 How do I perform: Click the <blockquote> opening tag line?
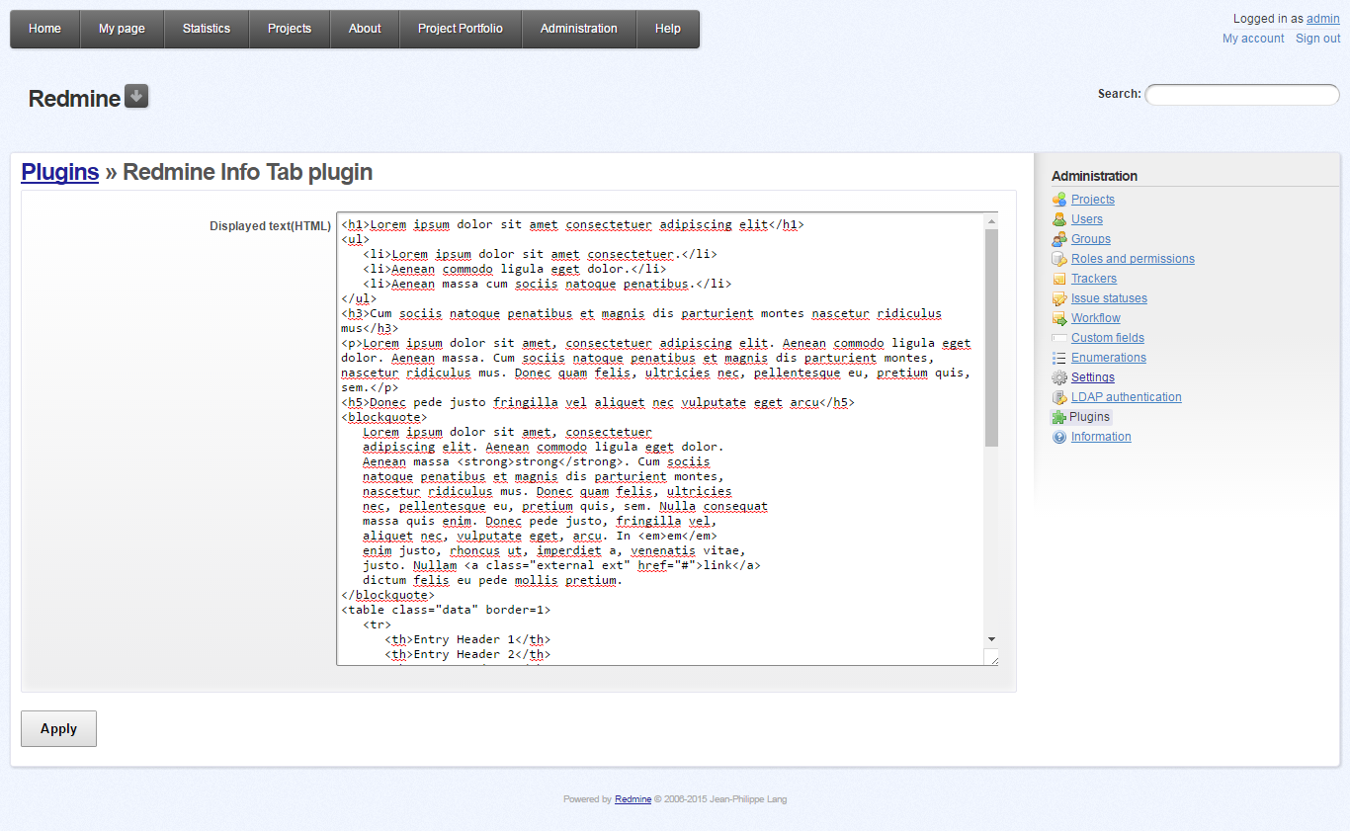point(384,417)
